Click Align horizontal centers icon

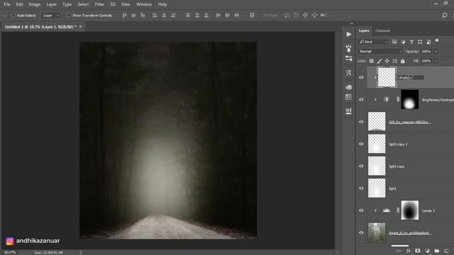[164, 16]
